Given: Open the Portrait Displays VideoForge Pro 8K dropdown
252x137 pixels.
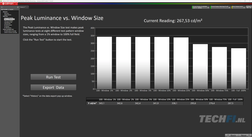Looking at the screenshot, I should pos(229,7).
